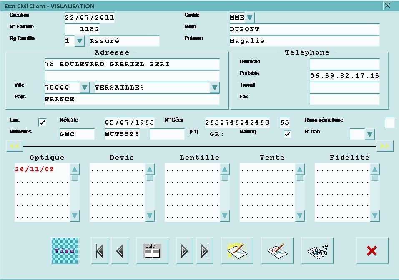Close the Etat Civil Client window
The image size is (399, 280).
coord(387,6)
